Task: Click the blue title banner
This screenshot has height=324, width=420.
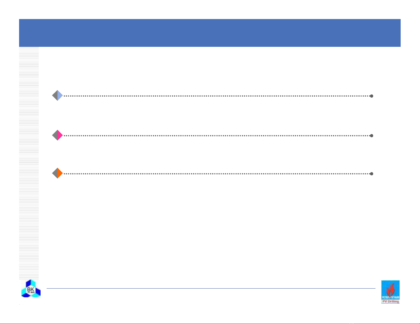Action: tap(210, 33)
